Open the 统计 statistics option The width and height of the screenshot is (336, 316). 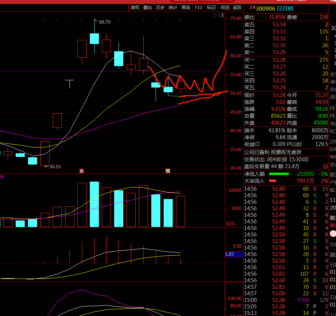click(x=173, y=8)
